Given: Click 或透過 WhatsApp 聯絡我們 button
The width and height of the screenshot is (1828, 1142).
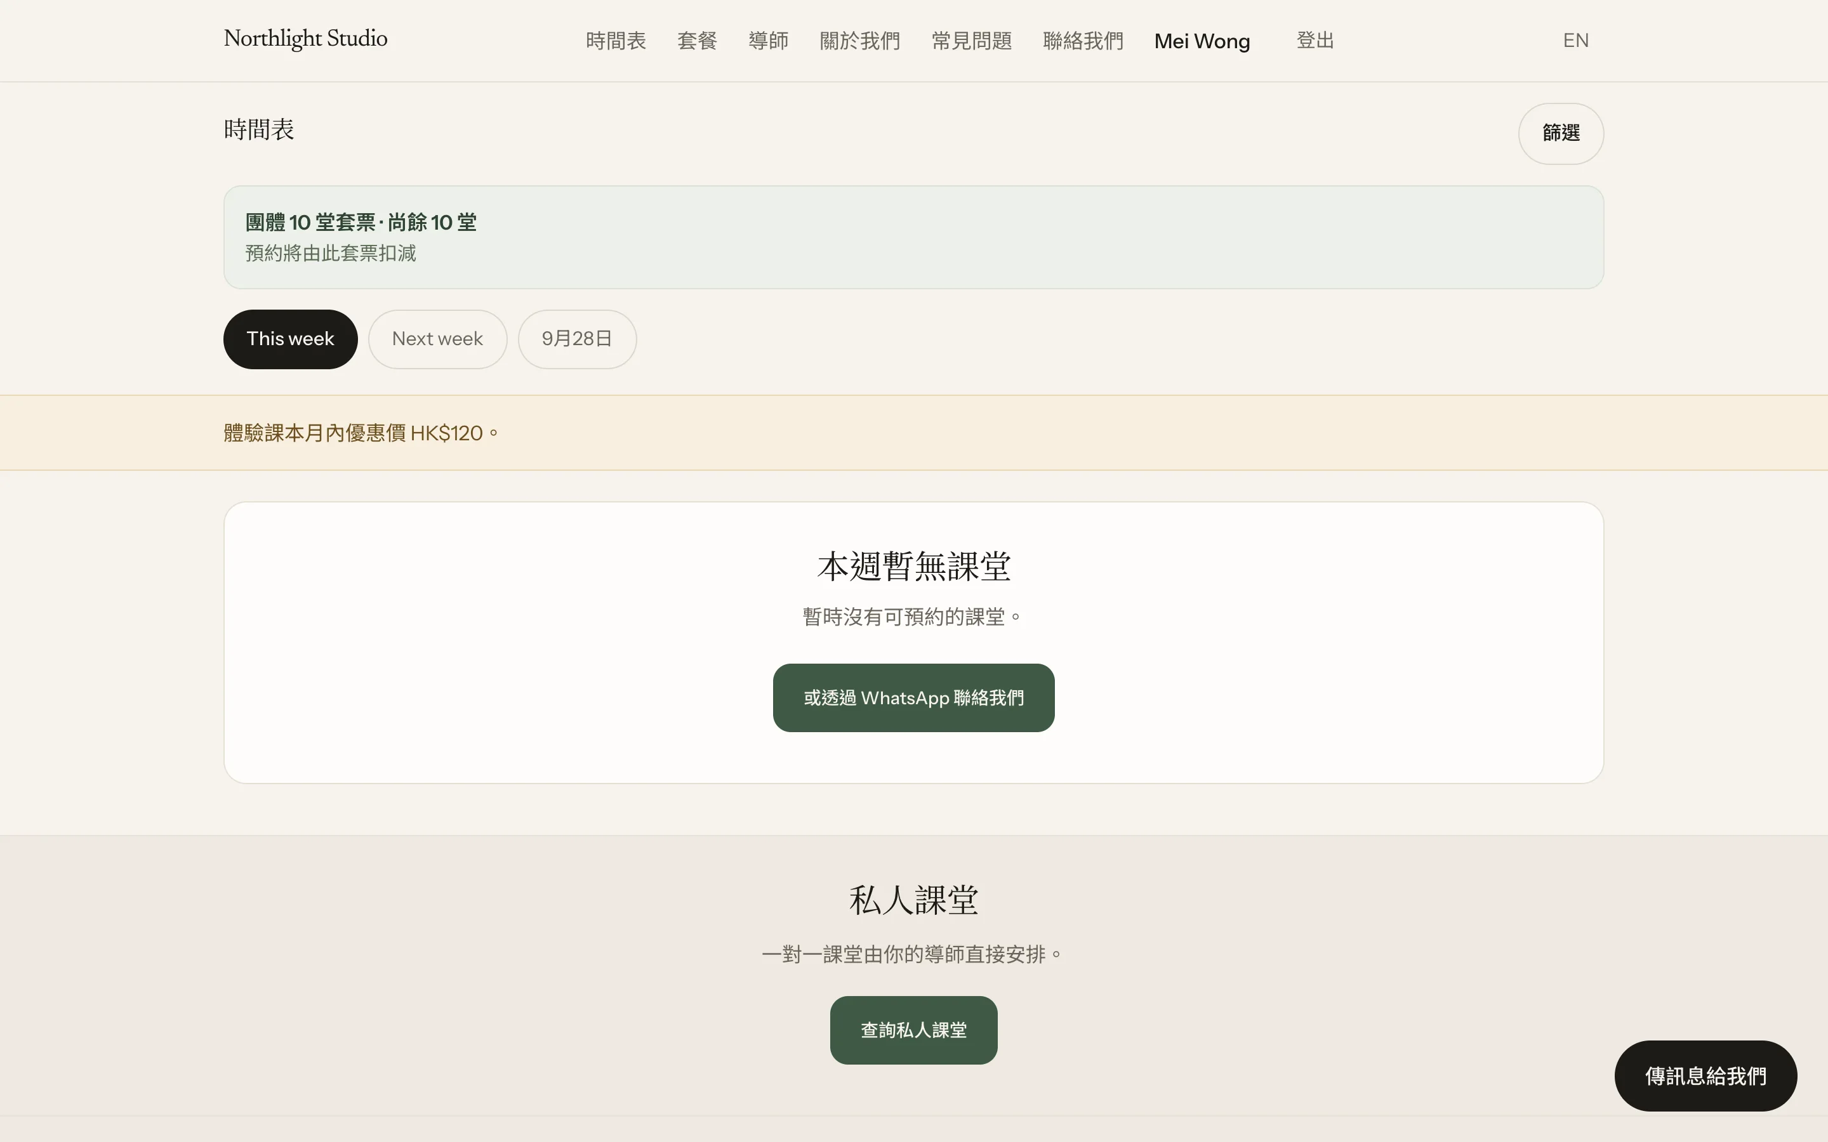Looking at the screenshot, I should (913, 698).
